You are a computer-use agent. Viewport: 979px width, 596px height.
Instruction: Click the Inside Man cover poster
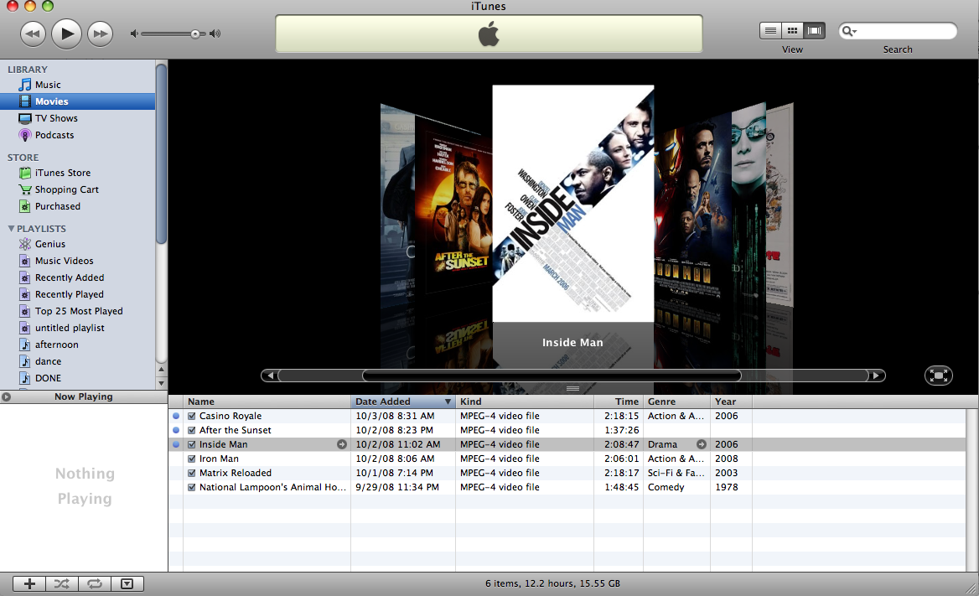[573, 204]
